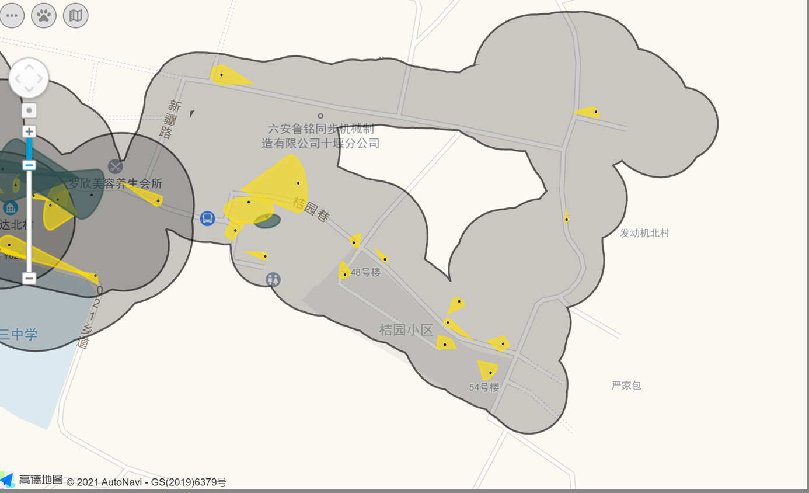Click the 发动机北村 place label
809x493 pixels.
coord(644,233)
